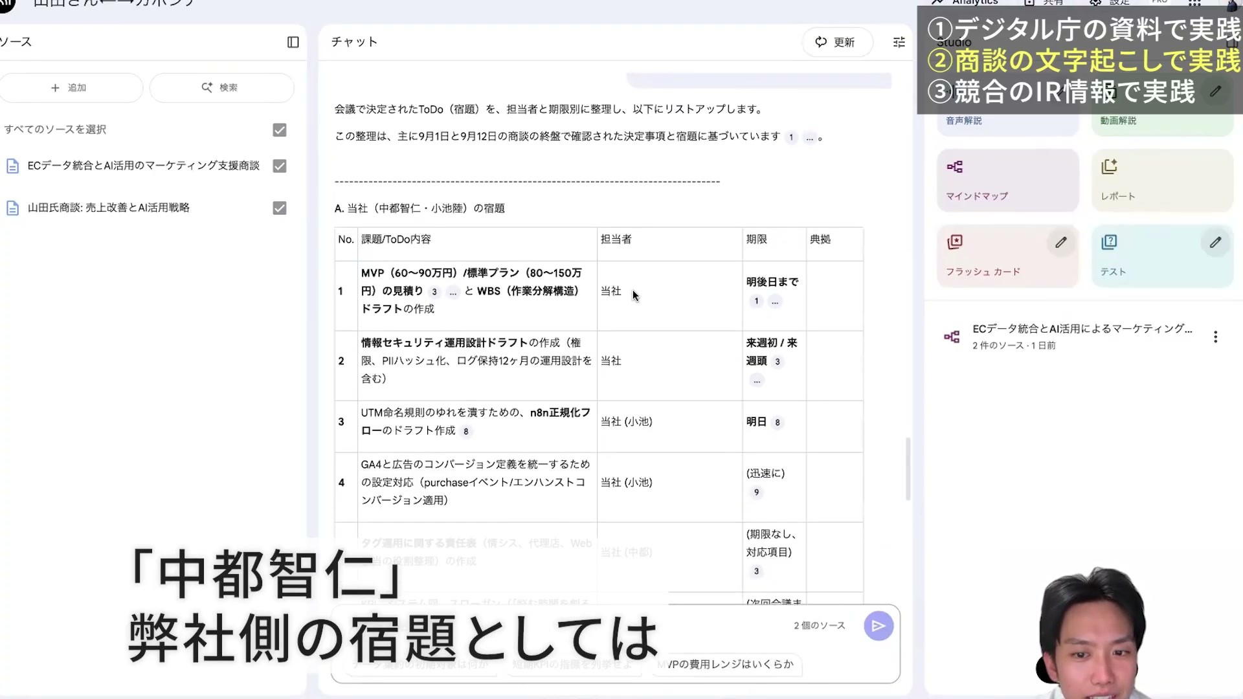The height and width of the screenshot is (699, 1243).
Task: Open 山田氏商談: 売上改善とAI活用戦略 source
Action: pyautogui.click(x=109, y=208)
